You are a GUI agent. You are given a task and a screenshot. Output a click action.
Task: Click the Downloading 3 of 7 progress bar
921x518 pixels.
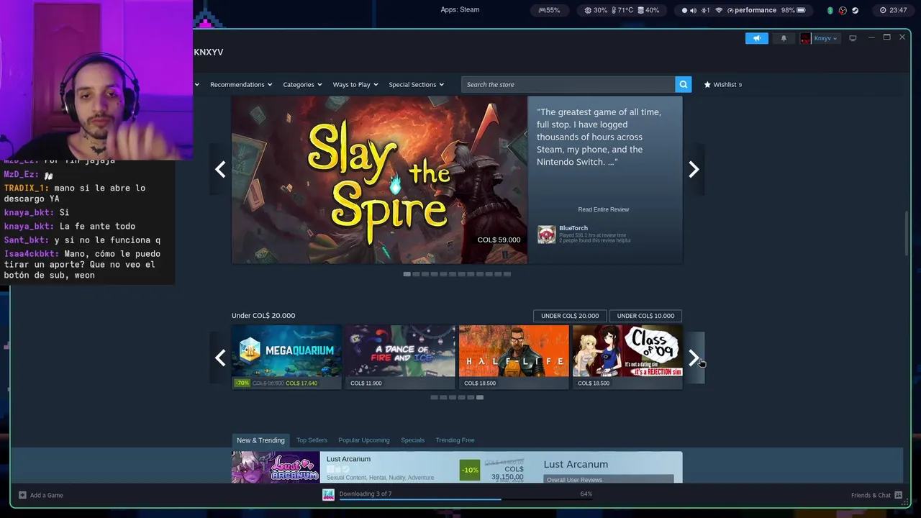[466, 499]
